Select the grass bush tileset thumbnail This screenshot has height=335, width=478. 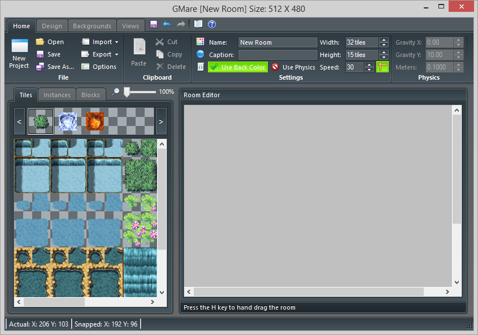click(x=41, y=121)
